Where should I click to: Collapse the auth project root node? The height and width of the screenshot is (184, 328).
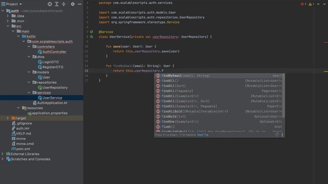3,11
